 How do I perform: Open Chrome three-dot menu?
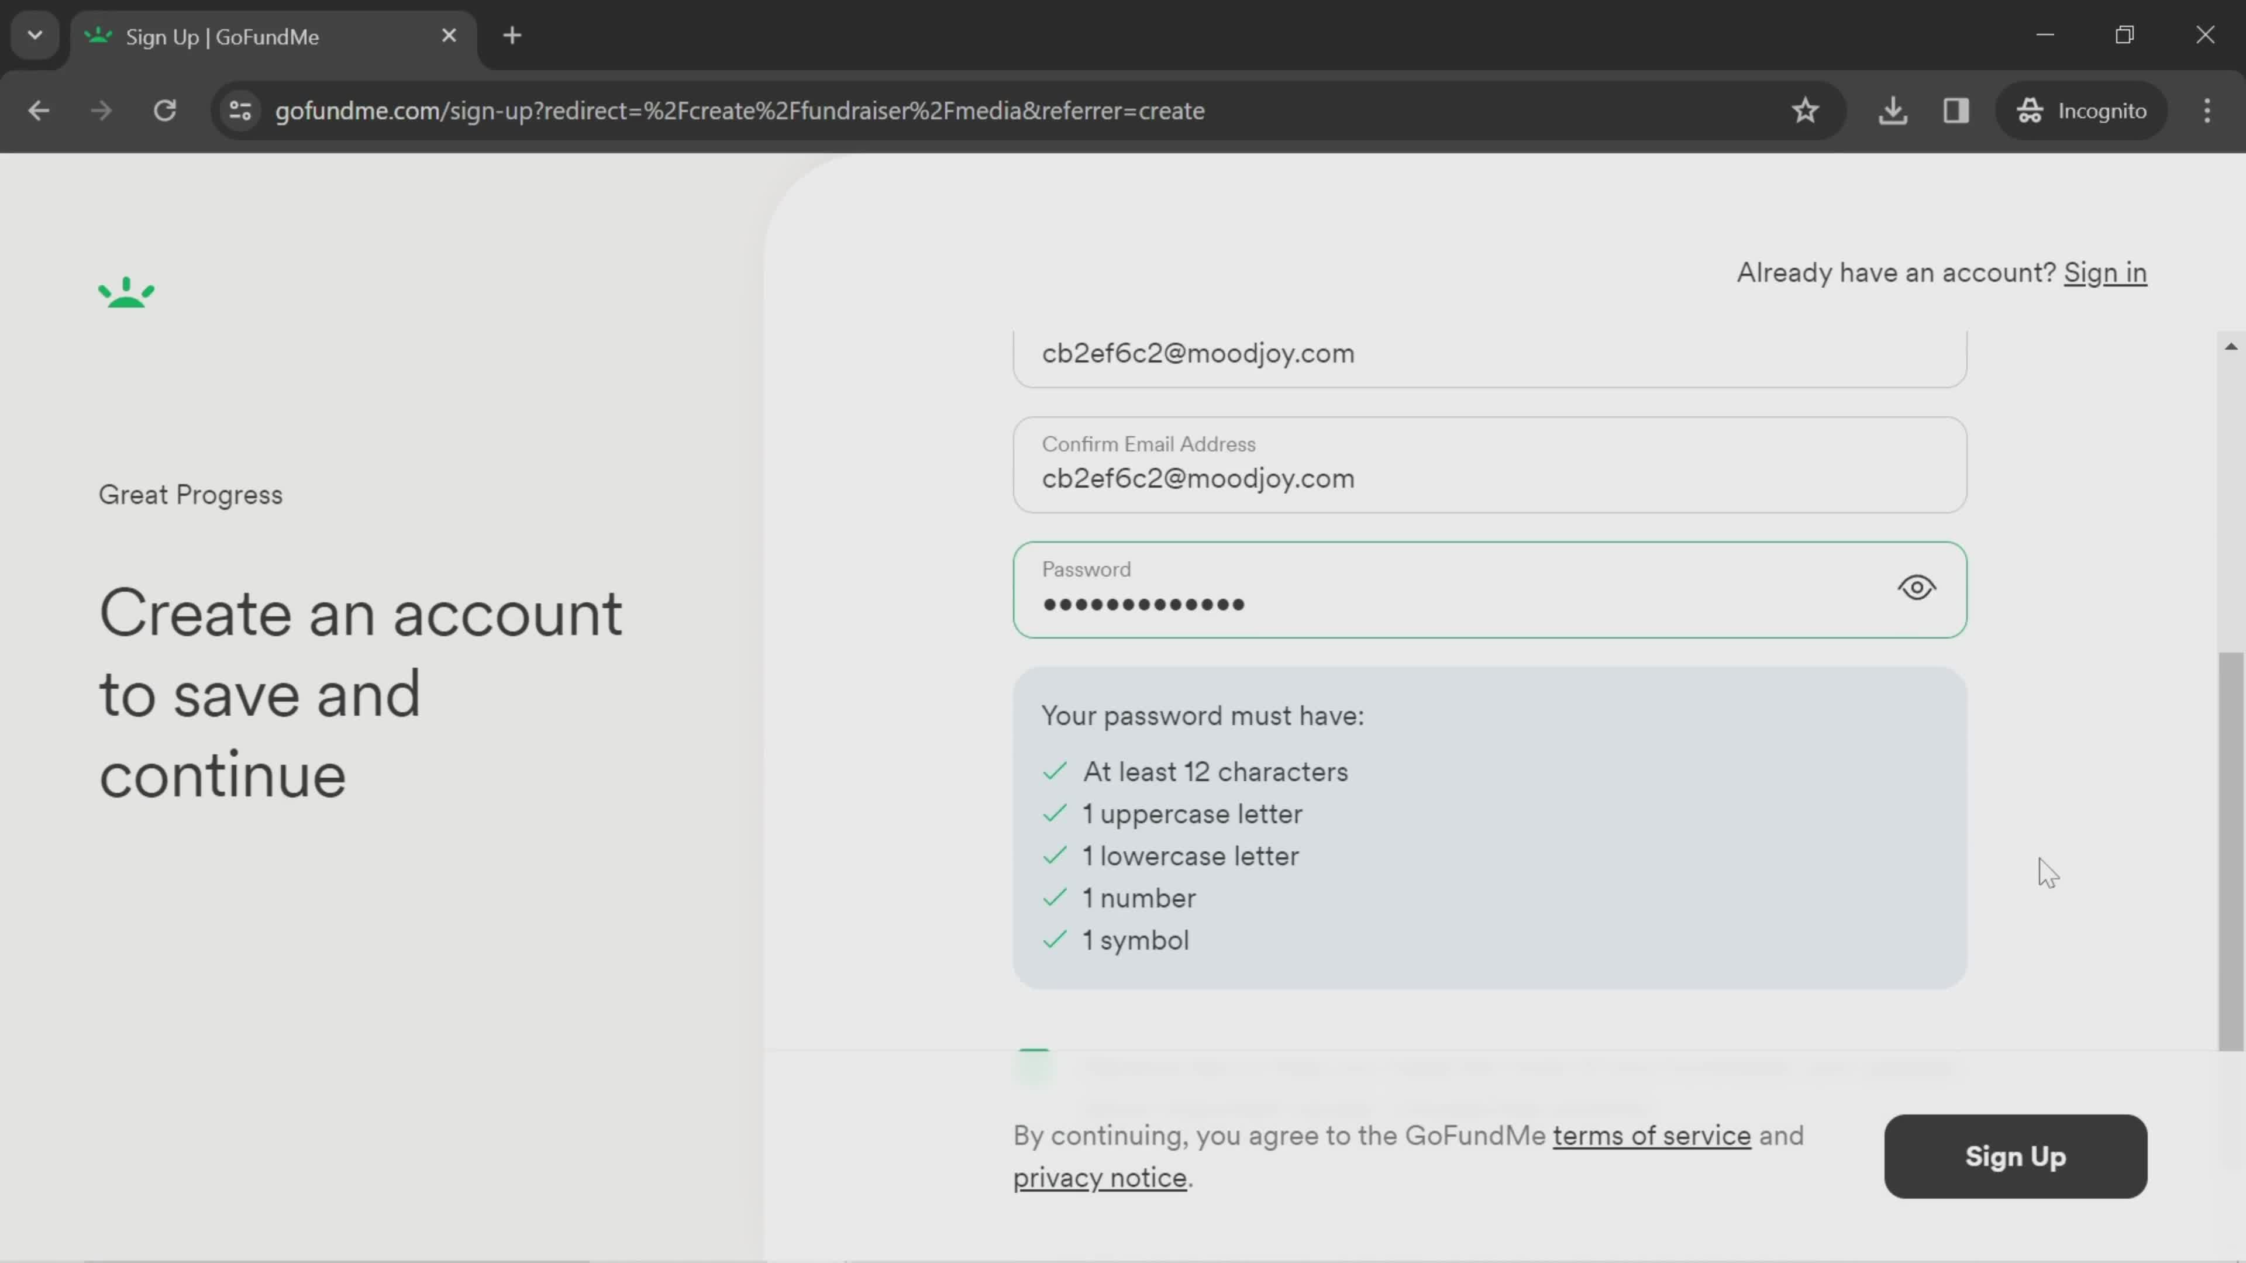tap(2207, 111)
